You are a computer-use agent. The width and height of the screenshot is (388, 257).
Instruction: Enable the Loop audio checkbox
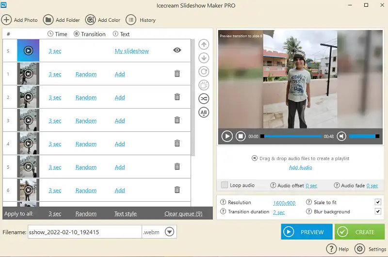tap(225, 185)
